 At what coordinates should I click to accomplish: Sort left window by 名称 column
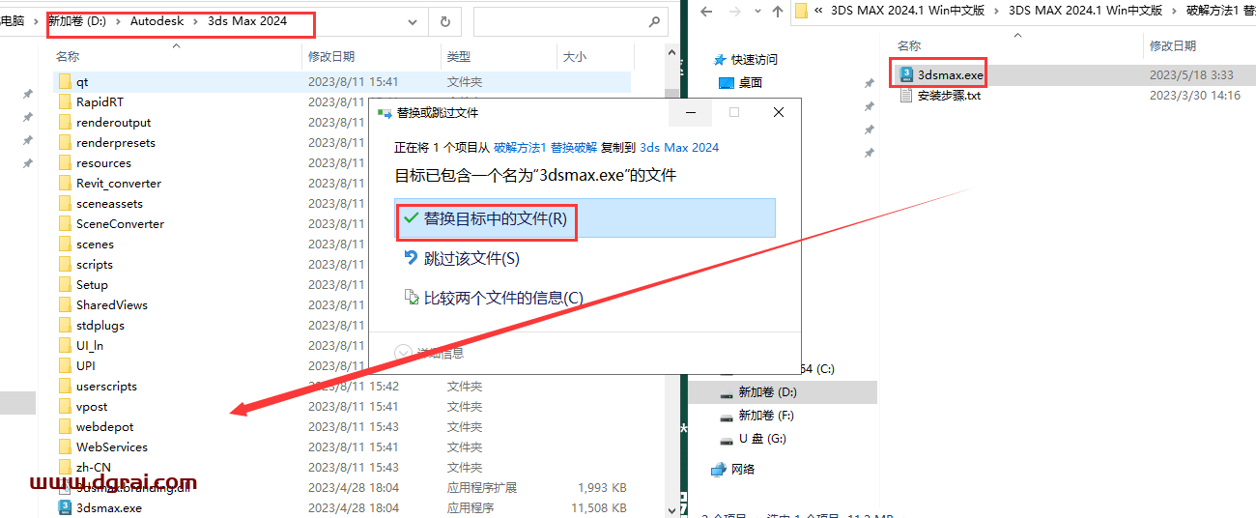pyautogui.click(x=68, y=57)
